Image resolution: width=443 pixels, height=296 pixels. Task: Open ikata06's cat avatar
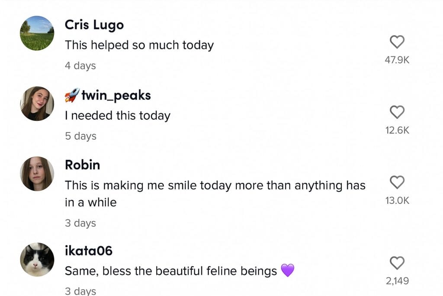coord(37,260)
